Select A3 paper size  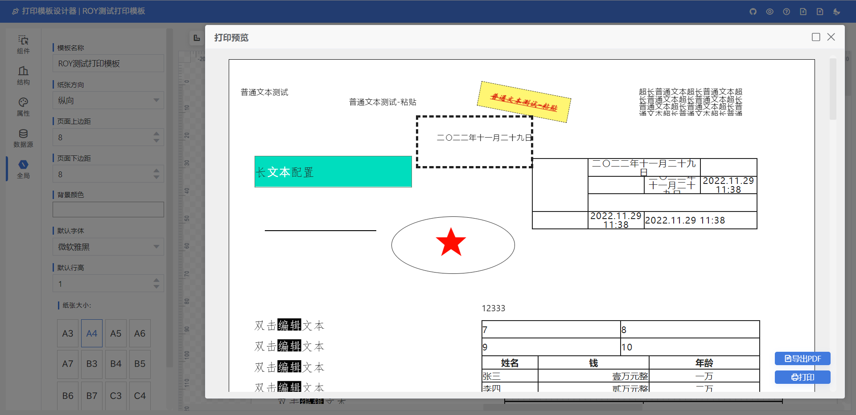click(x=68, y=333)
